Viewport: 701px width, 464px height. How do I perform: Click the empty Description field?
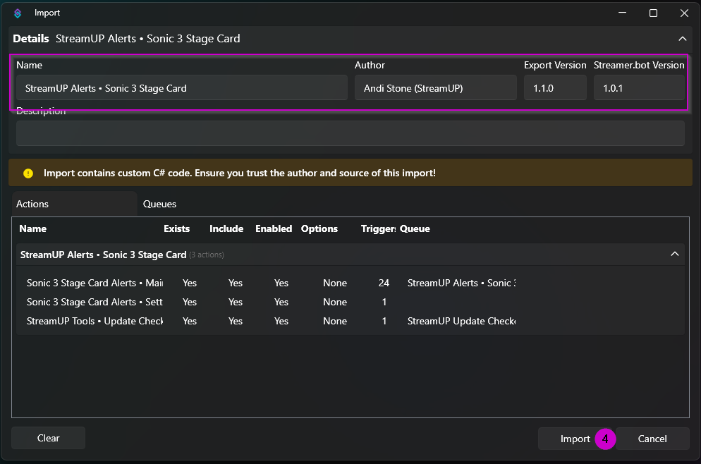tap(350, 133)
